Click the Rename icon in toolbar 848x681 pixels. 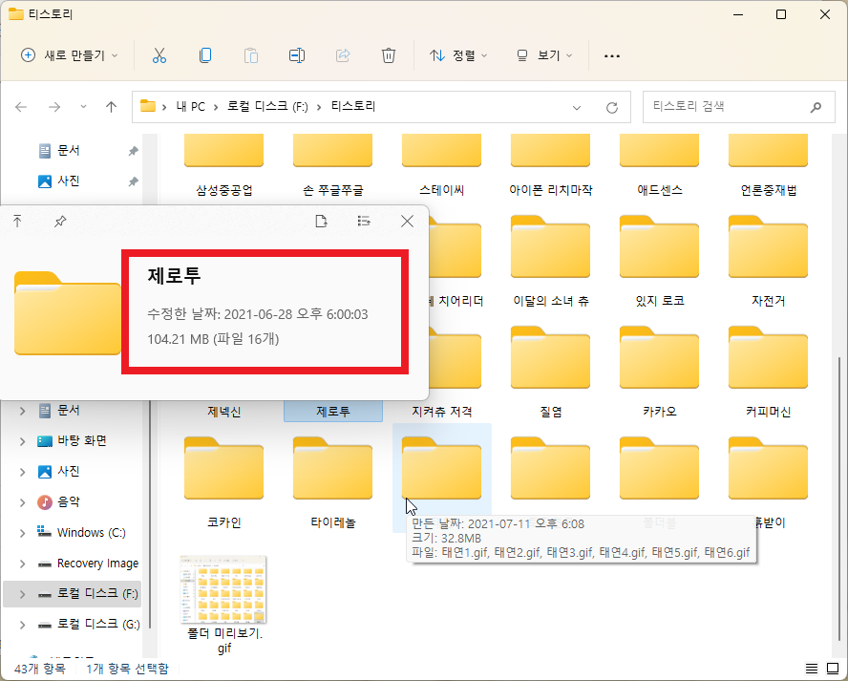tap(297, 55)
